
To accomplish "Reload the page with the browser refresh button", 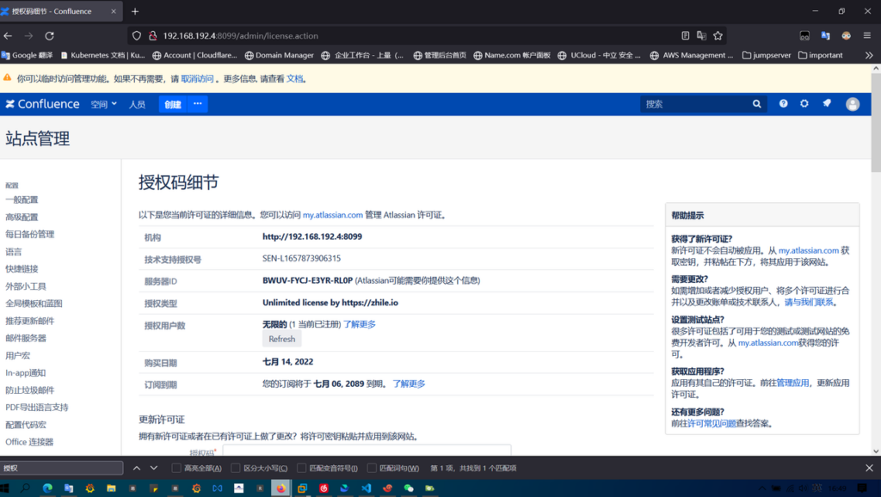I will tap(49, 36).
